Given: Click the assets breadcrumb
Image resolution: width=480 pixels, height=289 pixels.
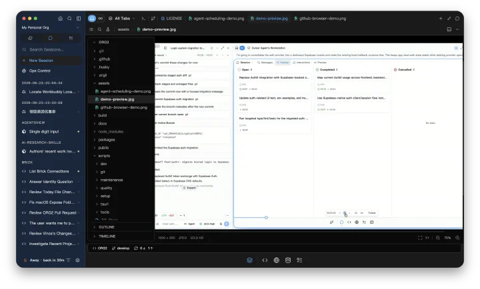Looking at the screenshot, I should (123, 29).
